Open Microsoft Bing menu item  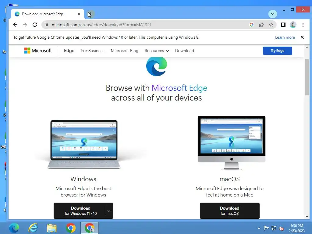[124, 51]
